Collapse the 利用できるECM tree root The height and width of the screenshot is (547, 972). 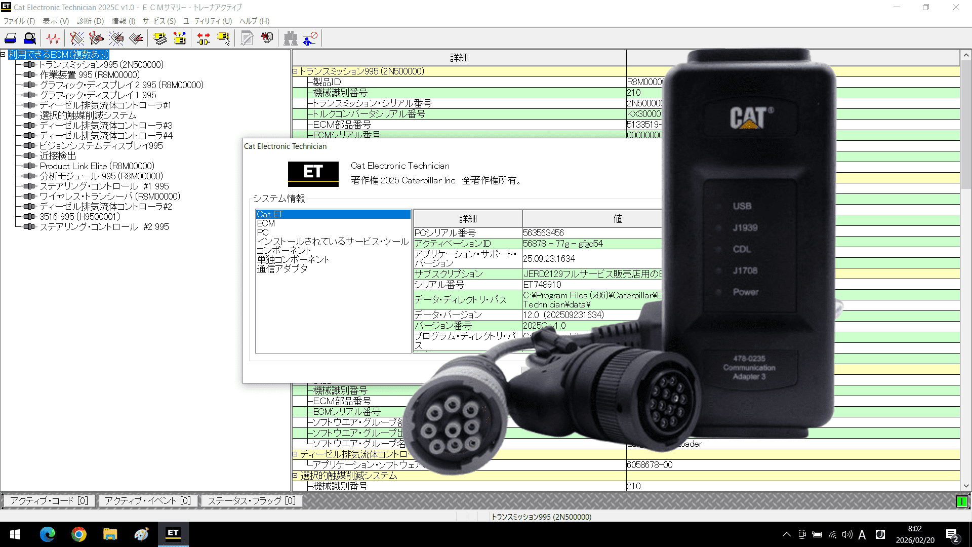coord(3,54)
